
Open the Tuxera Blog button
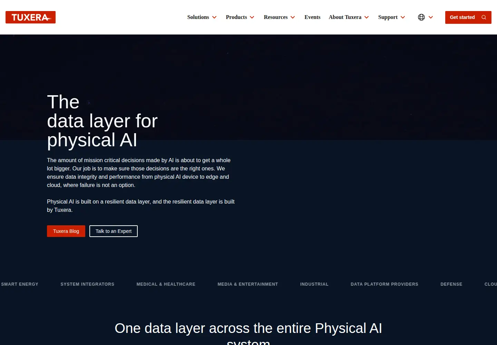pyautogui.click(x=66, y=231)
